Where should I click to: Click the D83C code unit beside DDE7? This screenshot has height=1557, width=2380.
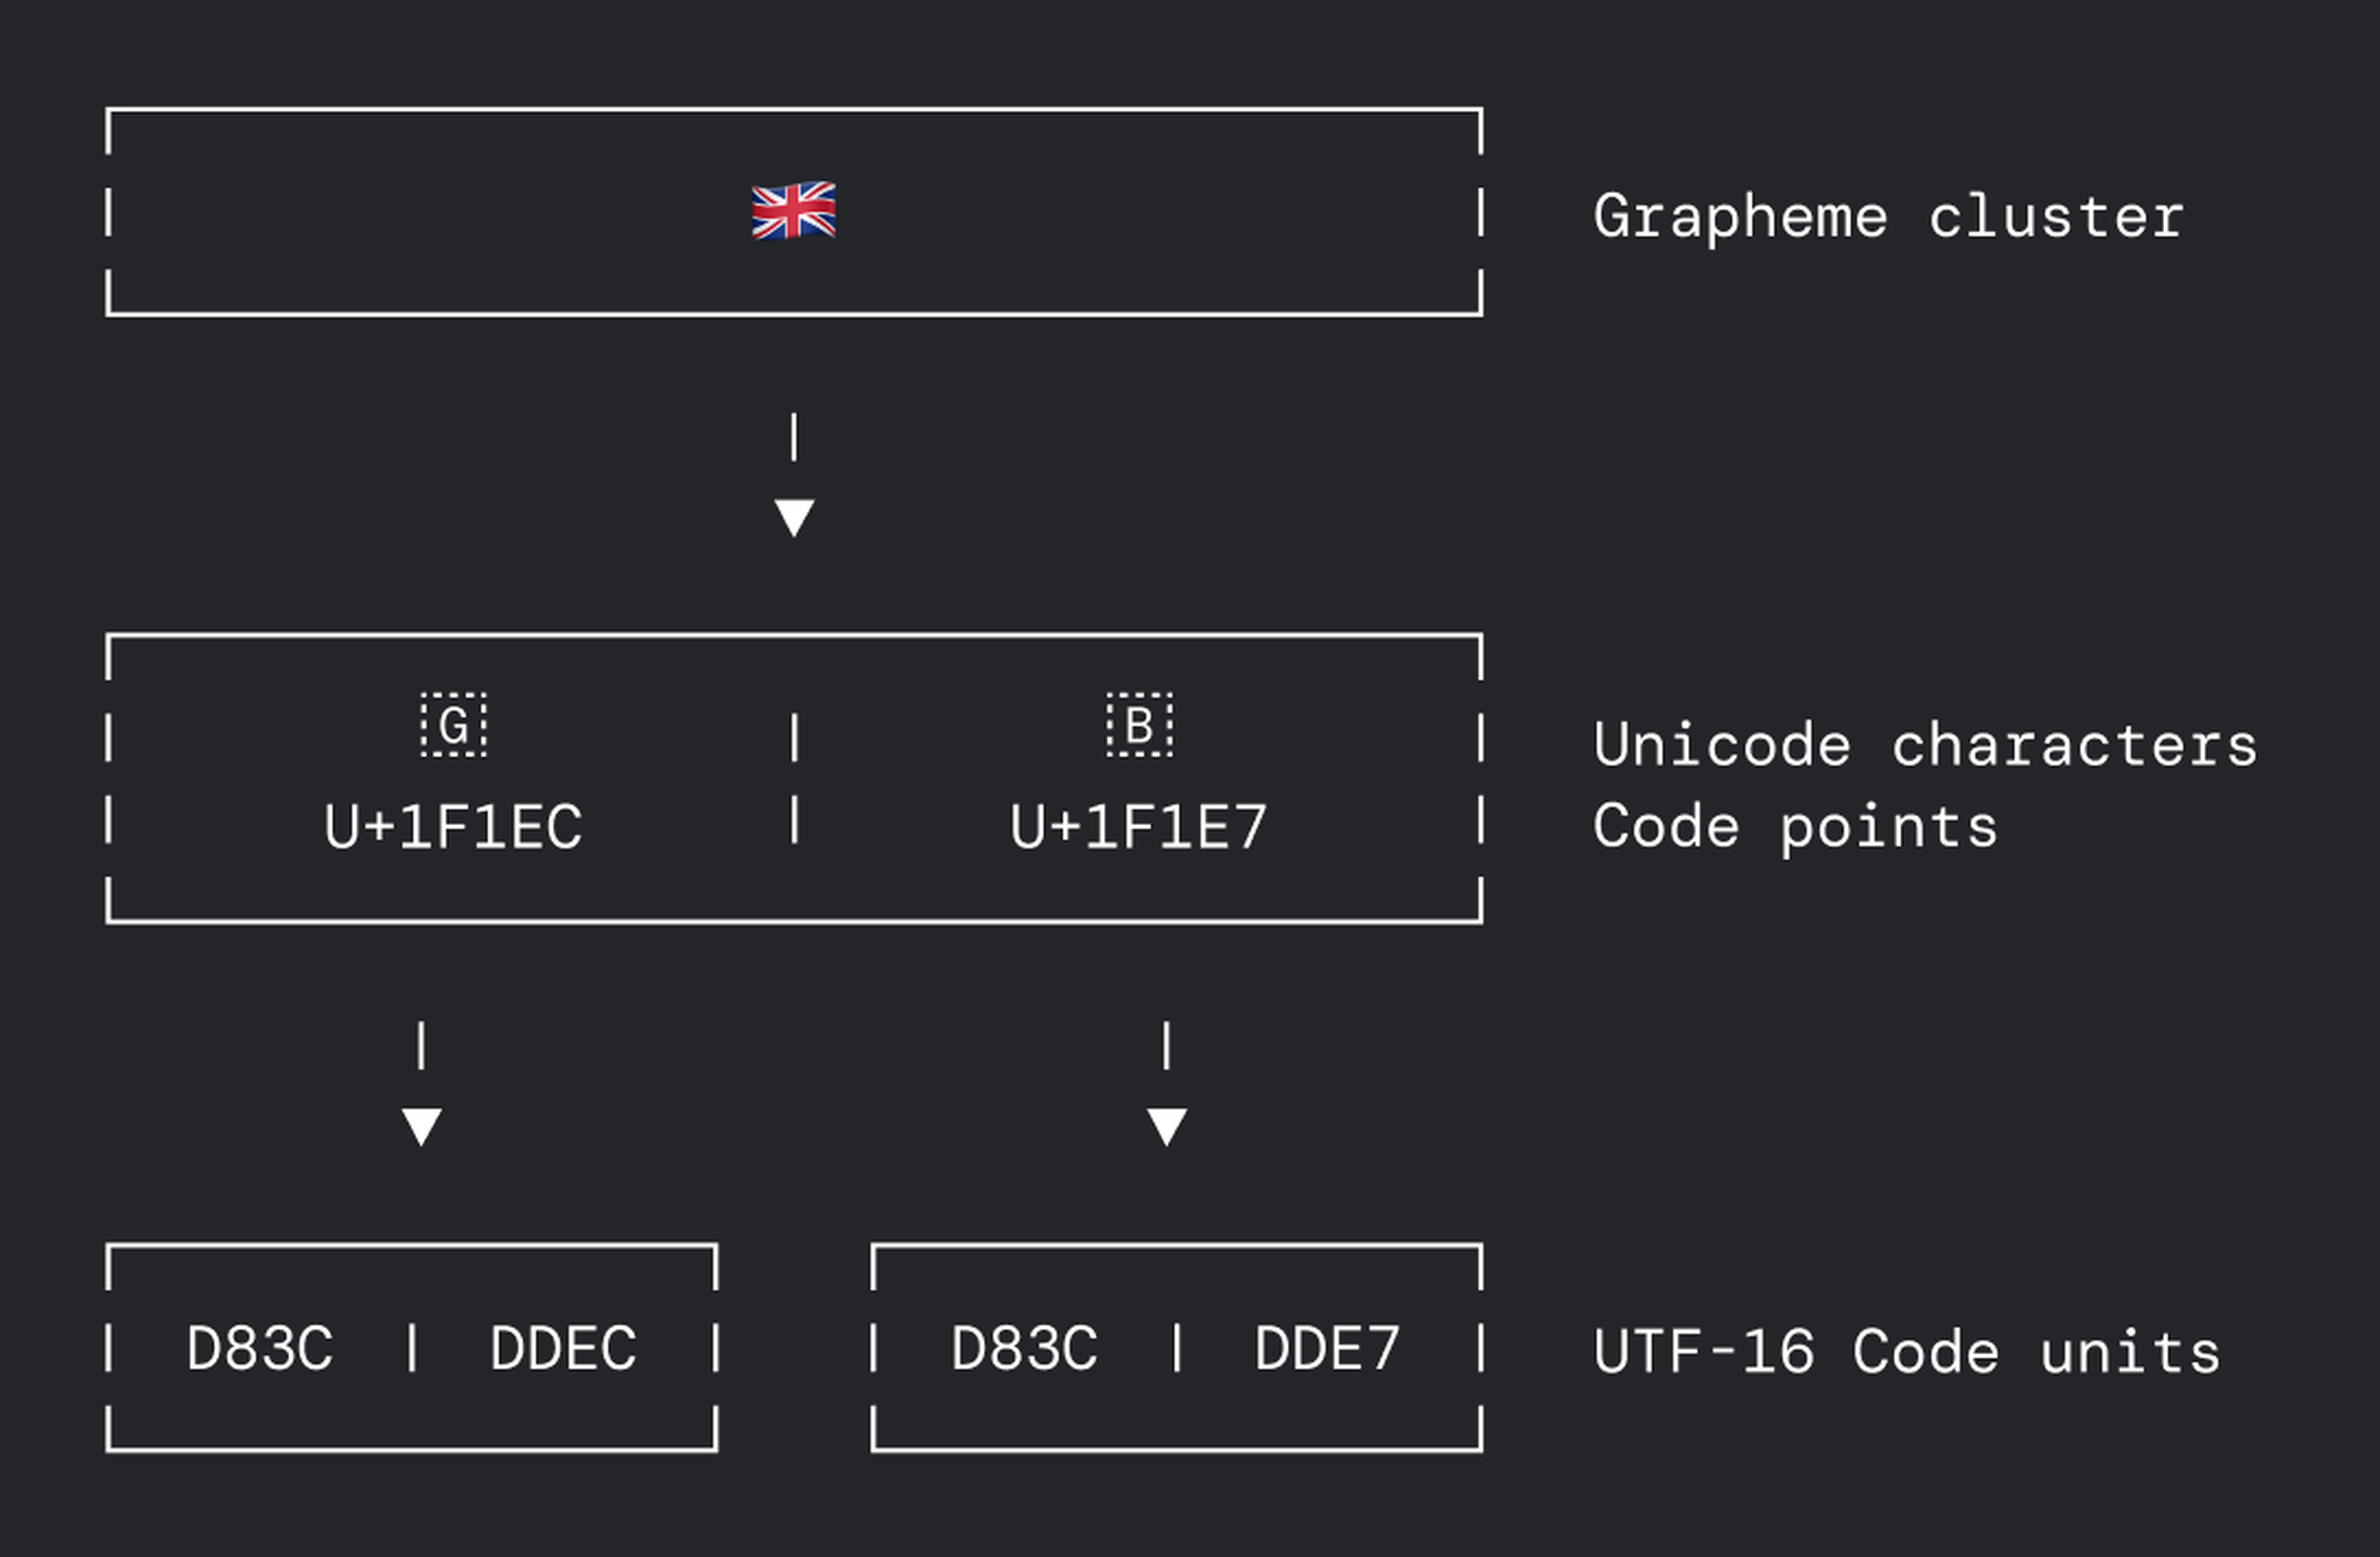coord(1024,1348)
